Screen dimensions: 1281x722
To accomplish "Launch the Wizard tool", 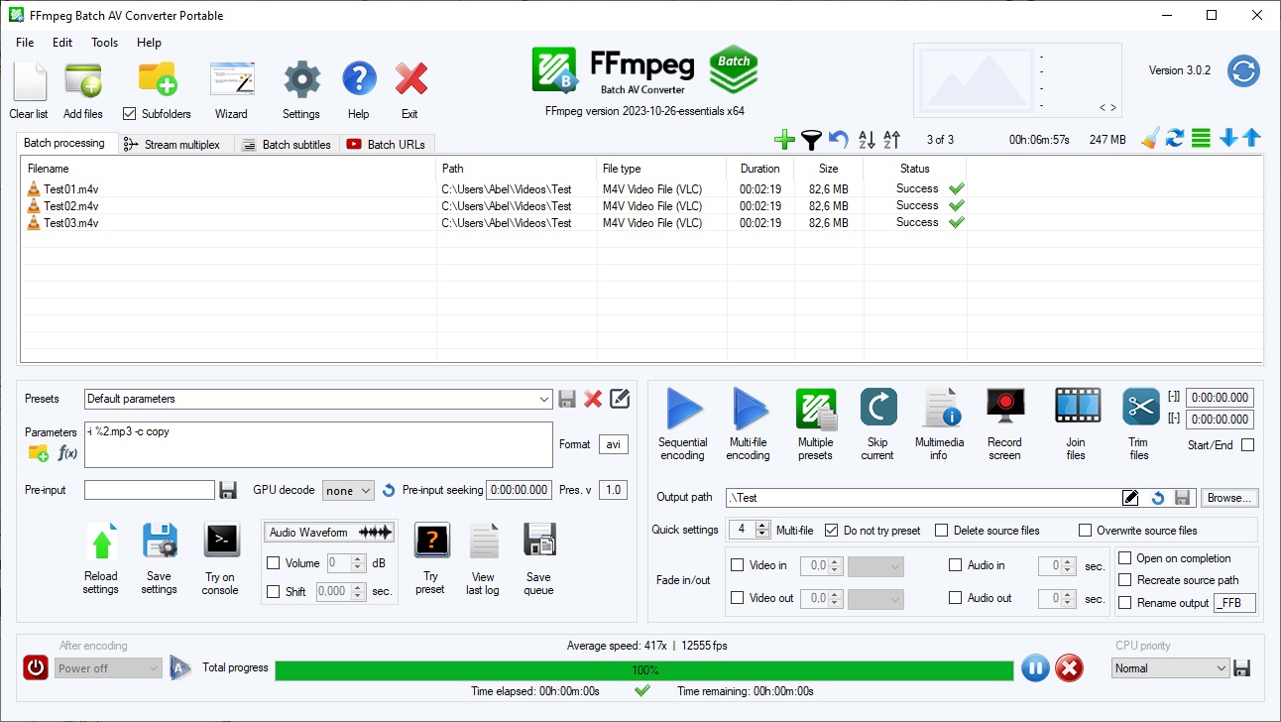I will (x=231, y=81).
